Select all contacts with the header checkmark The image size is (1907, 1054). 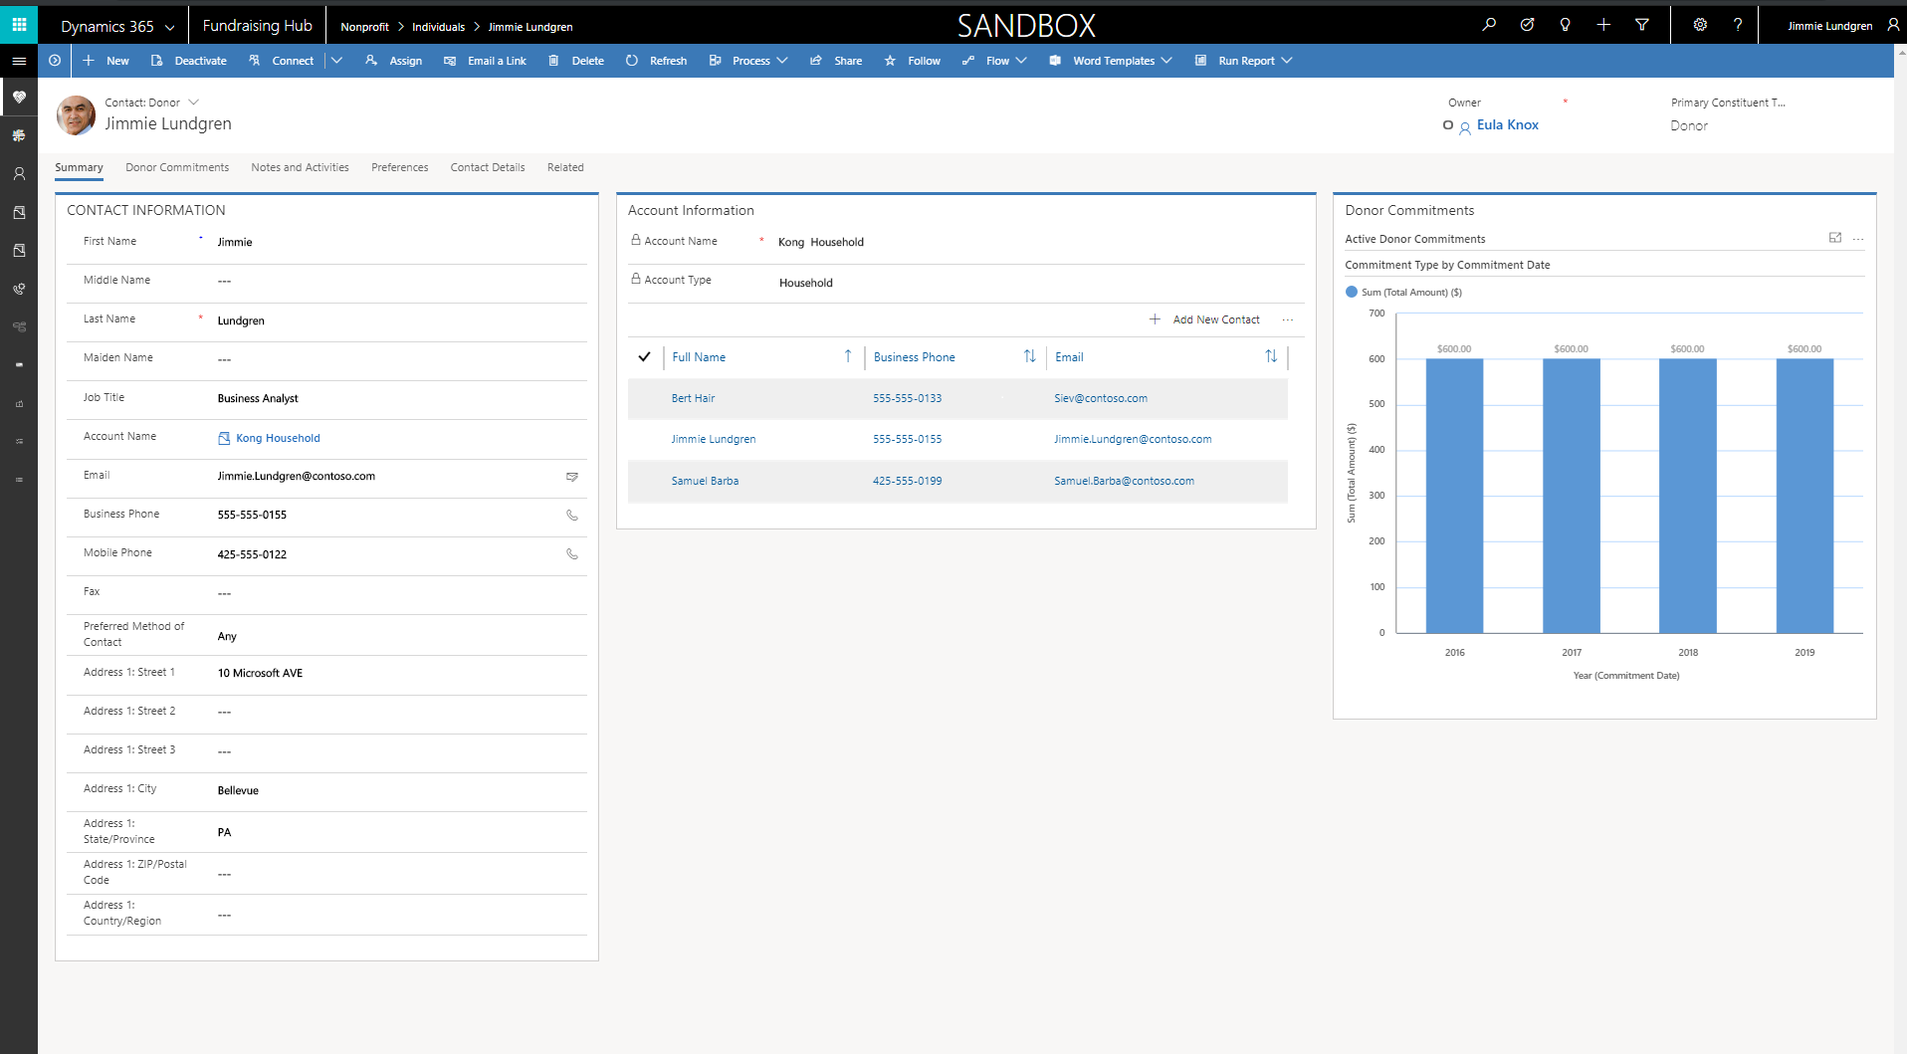click(x=645, y=356)
